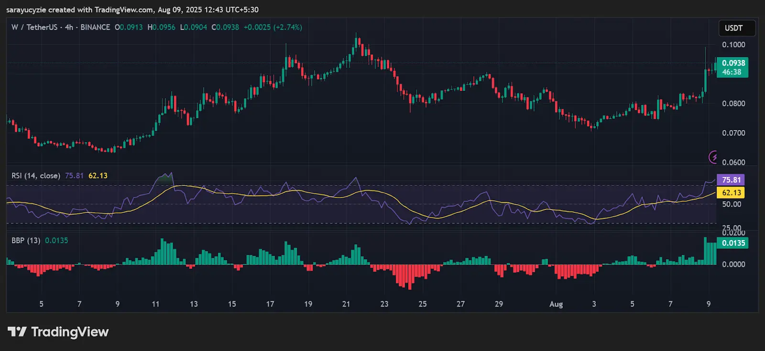Click the 4h timeframe in chart title
Screen dimensions: 765x351
(x=69, y=27)
